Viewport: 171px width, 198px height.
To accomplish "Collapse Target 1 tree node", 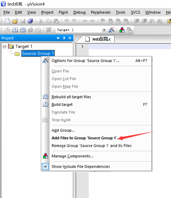I will (4, 47).
